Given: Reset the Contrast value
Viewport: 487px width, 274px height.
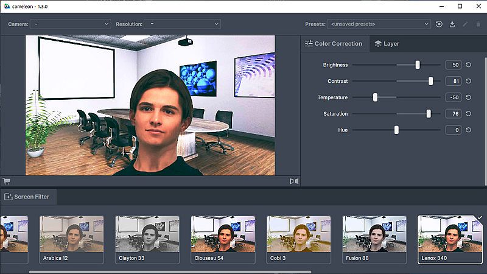Looking at the screenshot, I should tap(468, 81).
